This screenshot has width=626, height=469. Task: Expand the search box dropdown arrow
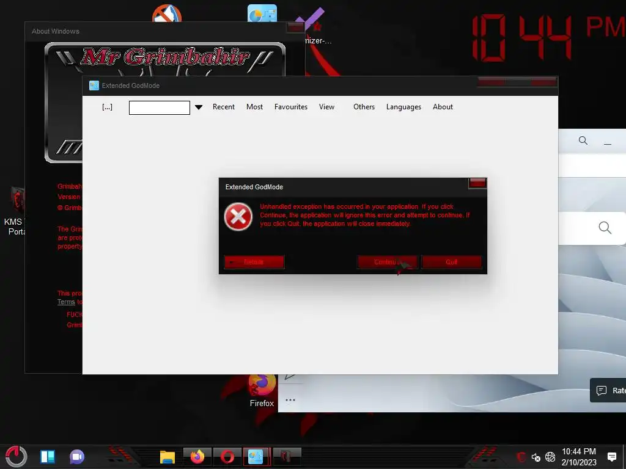click(x=199, y=107)
